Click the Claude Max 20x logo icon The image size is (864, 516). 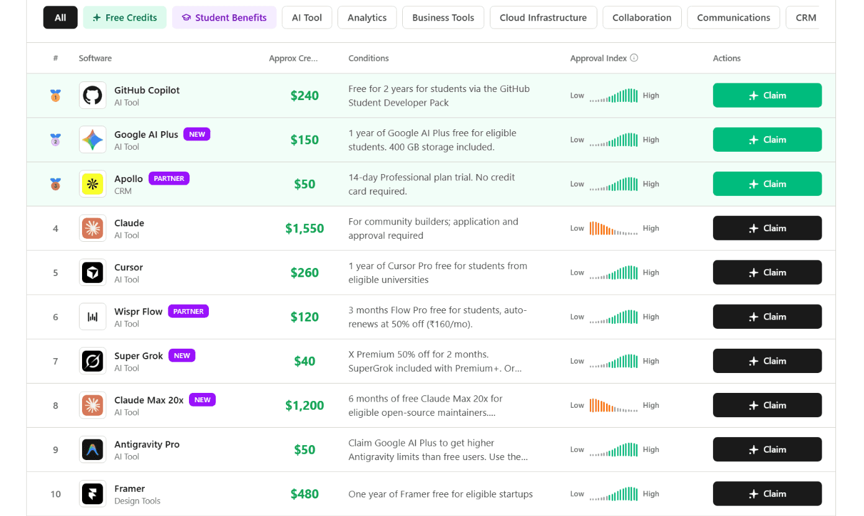(x=93, y=405)
